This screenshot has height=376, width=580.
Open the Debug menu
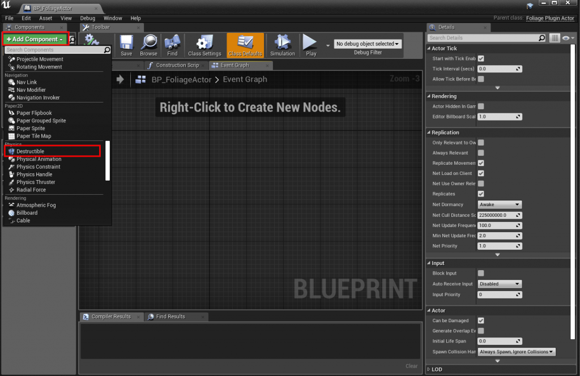[x=88, y=18]
